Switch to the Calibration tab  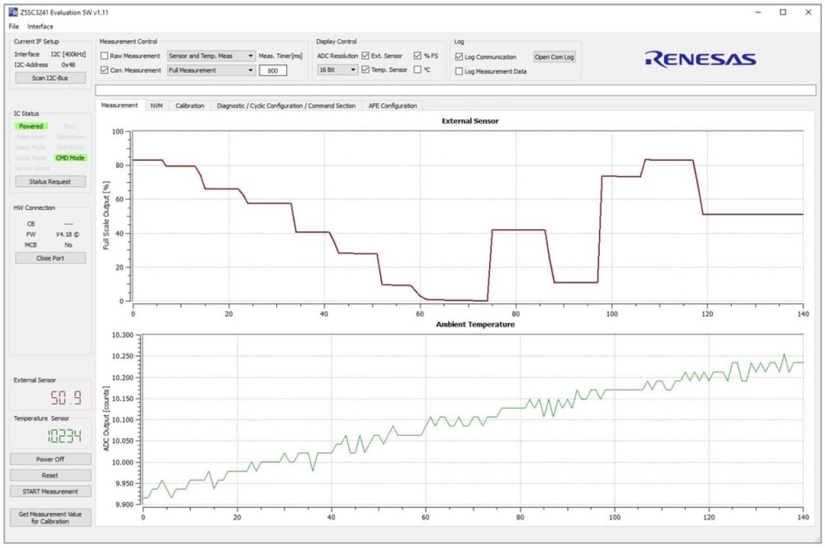(x=189, y=106)
